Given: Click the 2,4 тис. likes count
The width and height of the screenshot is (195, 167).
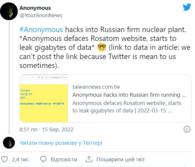Looking at the screenshot, I should point(21,160).
